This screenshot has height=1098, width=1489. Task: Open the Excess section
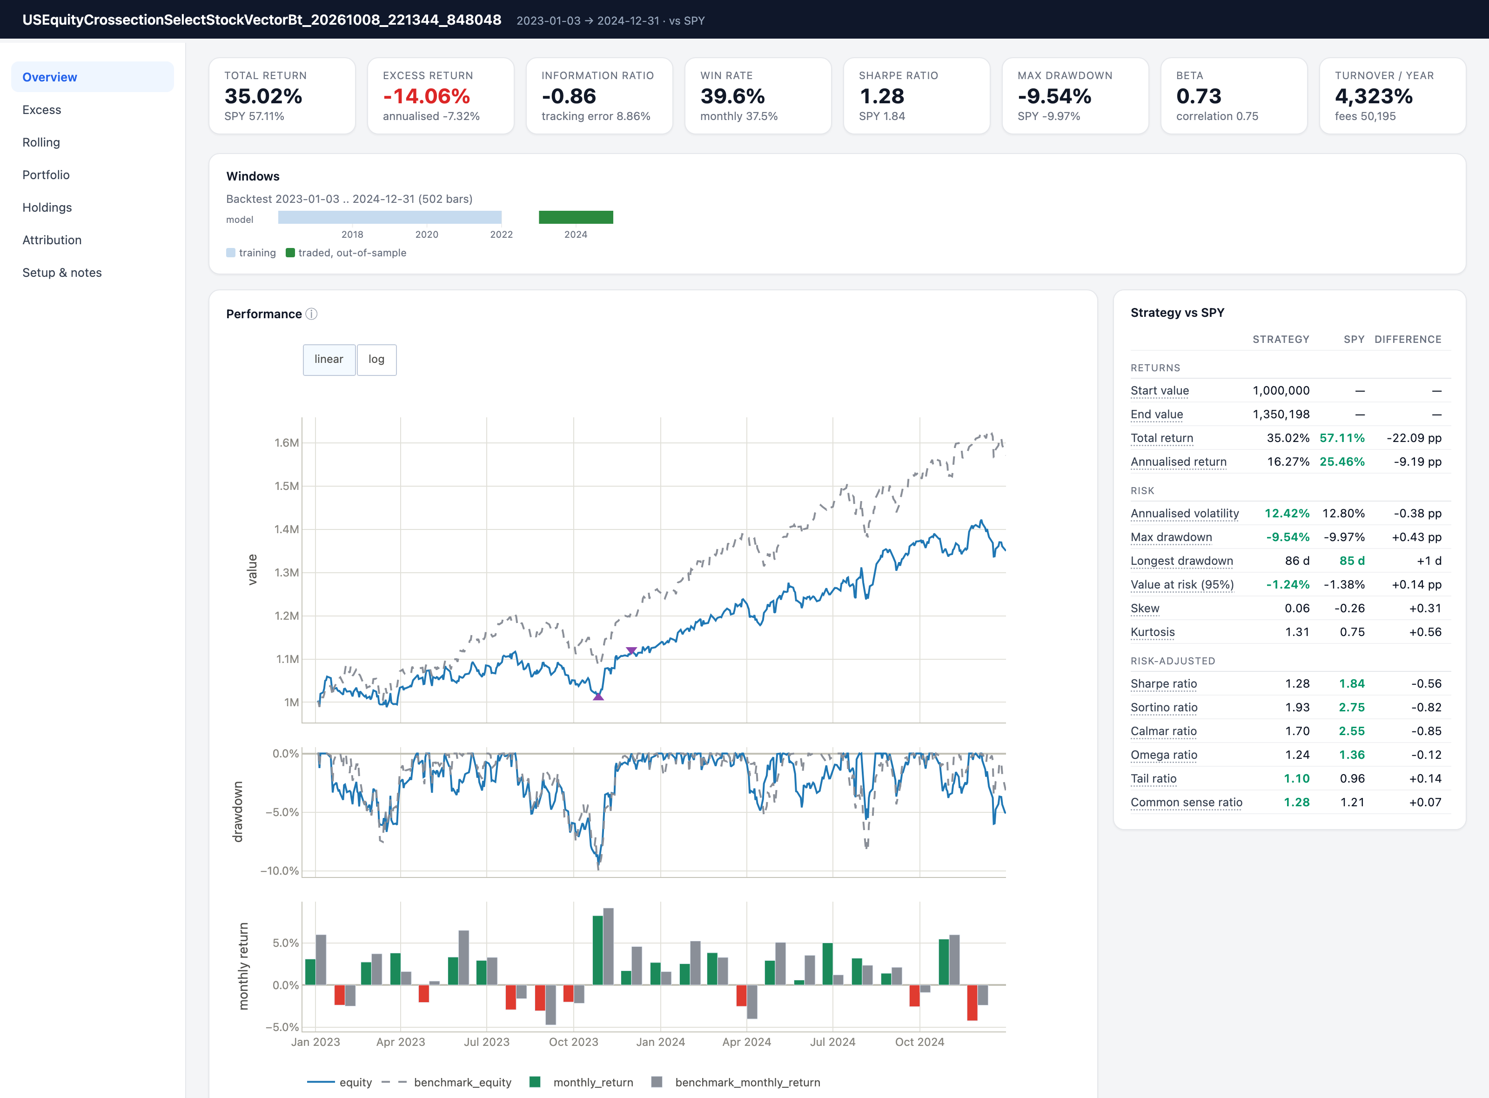(x=93, y=110)
